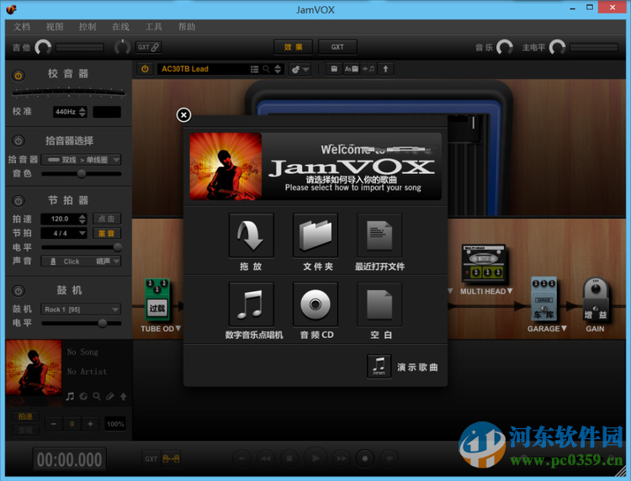Screen dimensions: 631x481
Task: Toggle the pitch (变调) mode button
Action: click(25, 431)
